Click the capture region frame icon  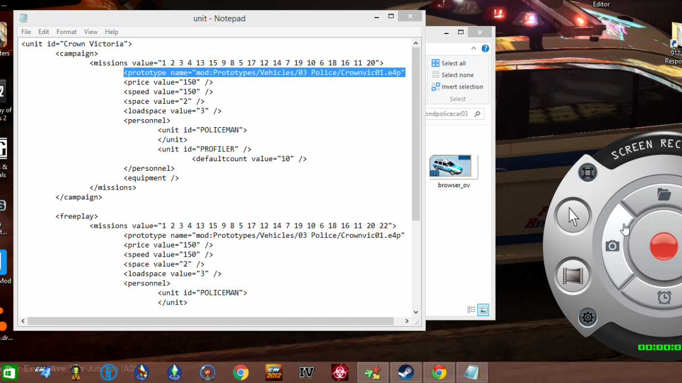point(588,173)
